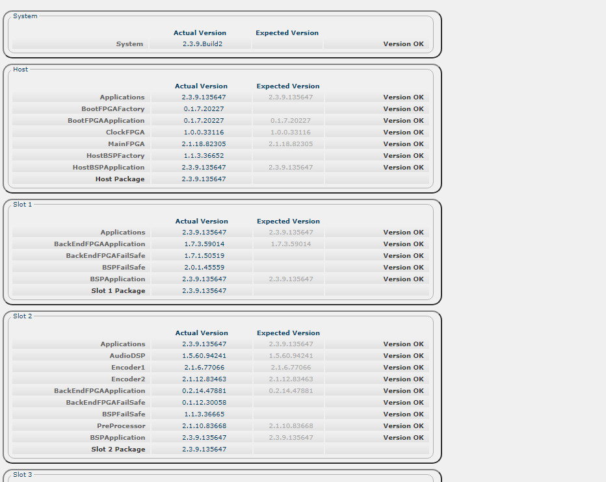Click Slot 2 BSPFailSafe version 1.1.3.36665
606x482 pixels.
click(x=204, y=414)
